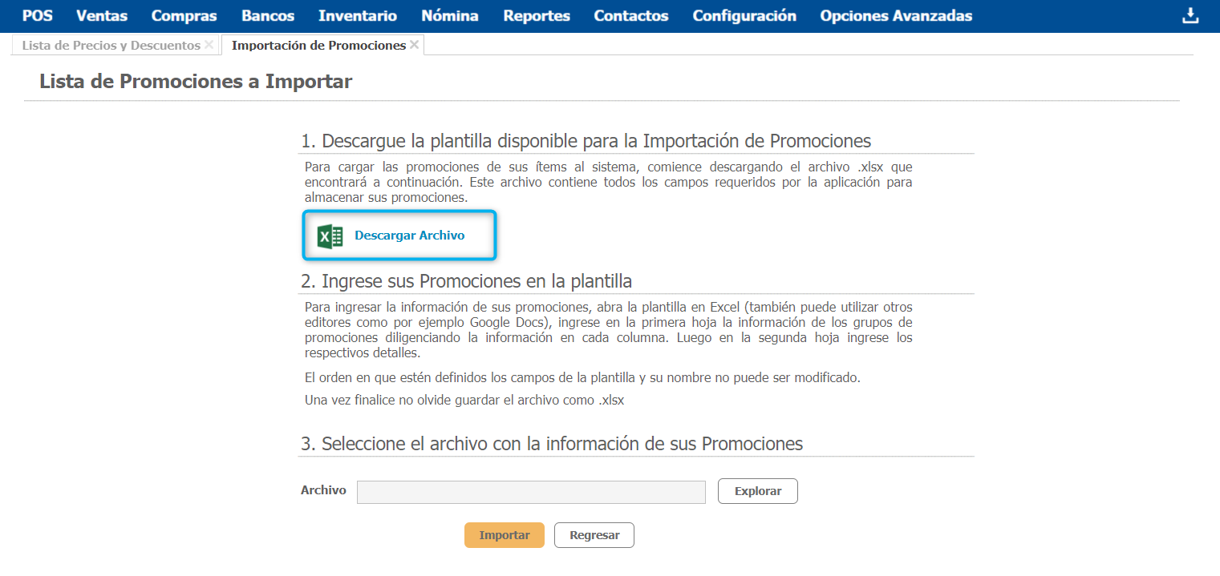Open the Bancos menu
This screenshot has height=576, width=1220.
click(x=268, y=16)
